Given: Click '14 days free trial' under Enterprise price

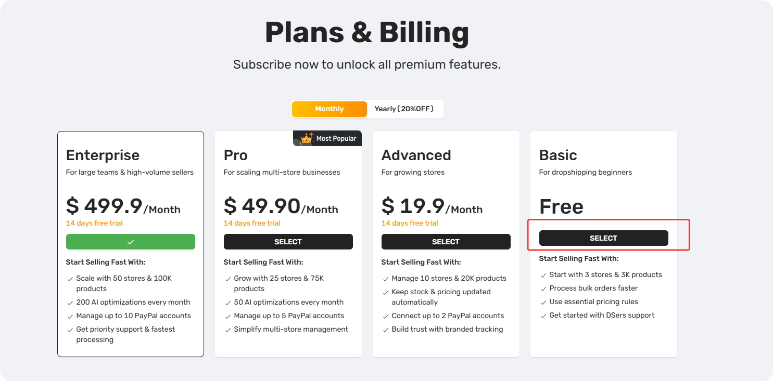Looking at the screenshot, I should pyautogui.click(x=94, y=224).
